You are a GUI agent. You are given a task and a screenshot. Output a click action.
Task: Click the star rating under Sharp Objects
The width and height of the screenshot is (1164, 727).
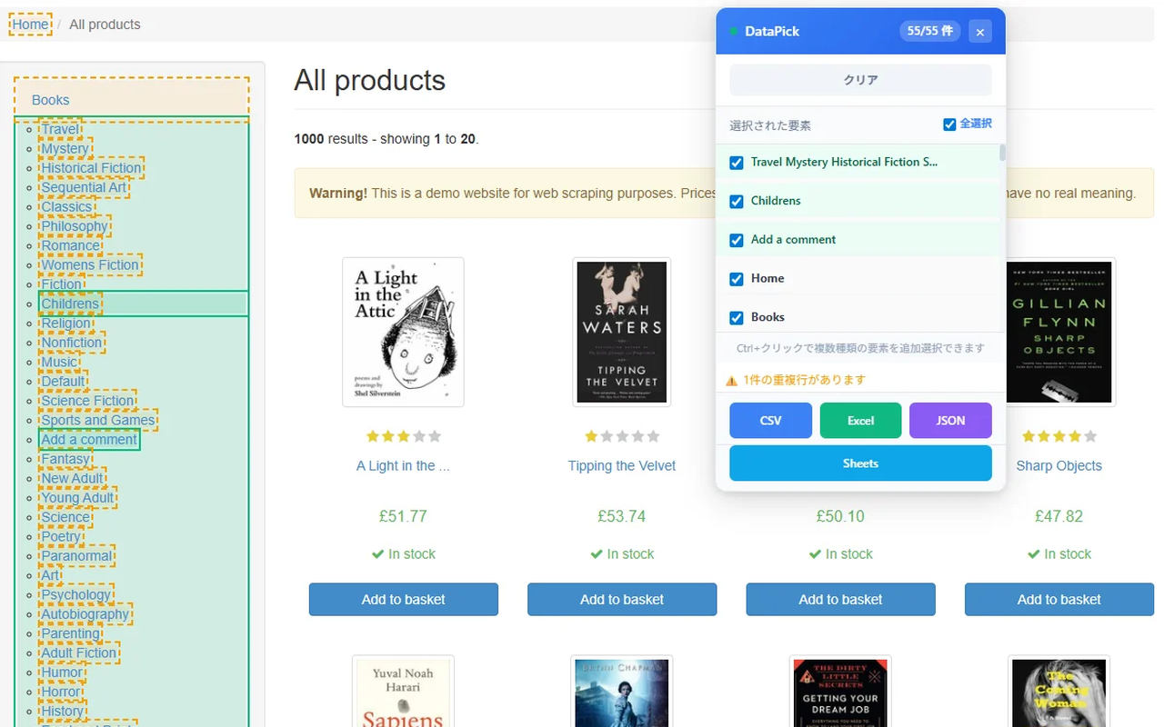pyautogui.click(x=1059, y=435)
